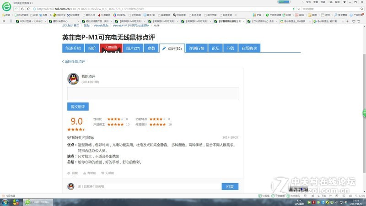Click the 无帮助 thumbs-down icon
The height and width of the screenshot is (206, 366).
pos(102,173)
